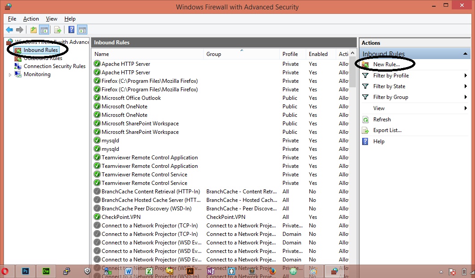The height and width of the screenshot is (278, 475).
Task: Open Help from the toolbar question-mark icon
Action: click(x=71, y=30)
